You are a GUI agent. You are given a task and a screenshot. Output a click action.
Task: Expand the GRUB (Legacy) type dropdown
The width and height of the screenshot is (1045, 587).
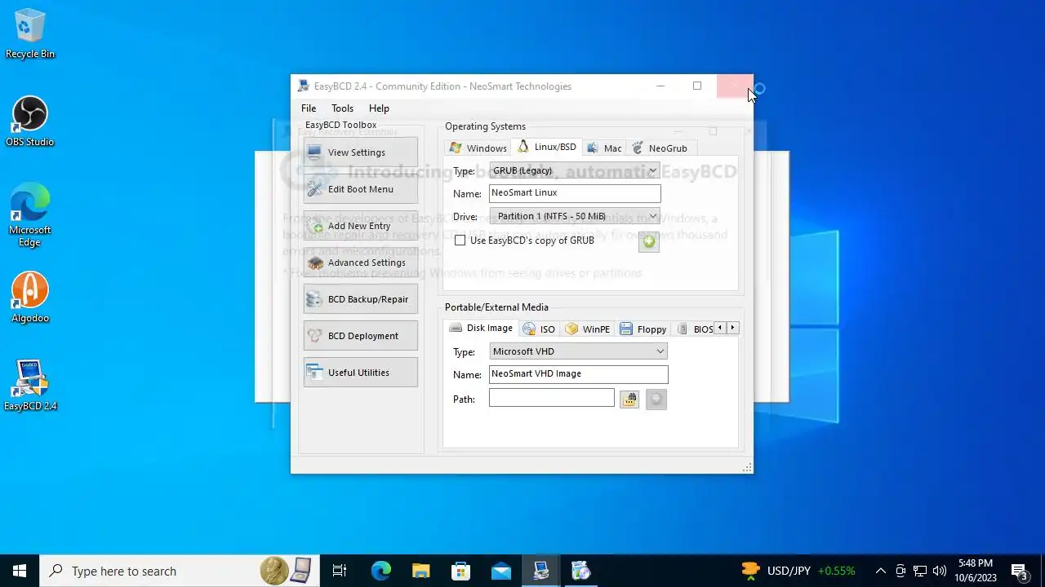point(575,170)
